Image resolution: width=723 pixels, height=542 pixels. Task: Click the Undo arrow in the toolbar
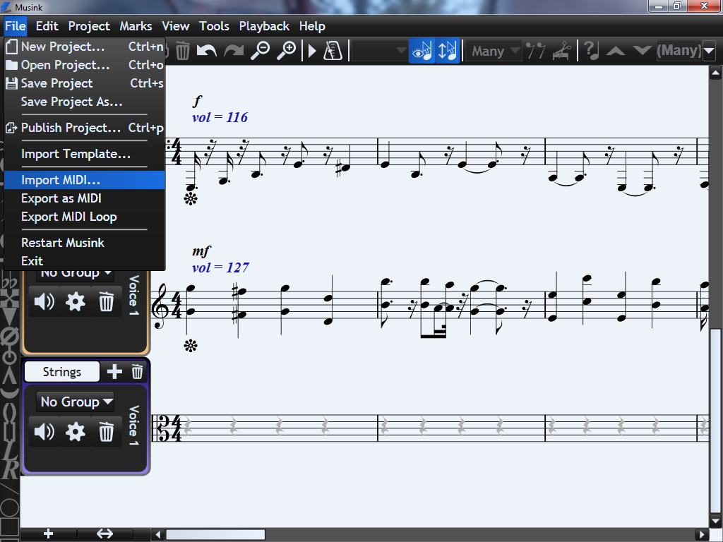click(206, 51)
